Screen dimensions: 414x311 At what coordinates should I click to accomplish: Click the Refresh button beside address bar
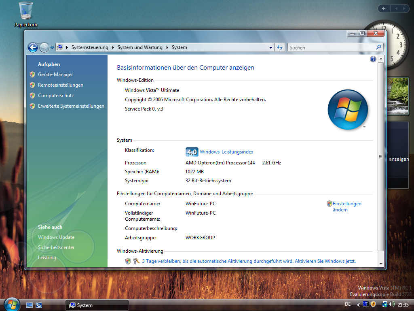pyautogui.click(x=280, y=47)
